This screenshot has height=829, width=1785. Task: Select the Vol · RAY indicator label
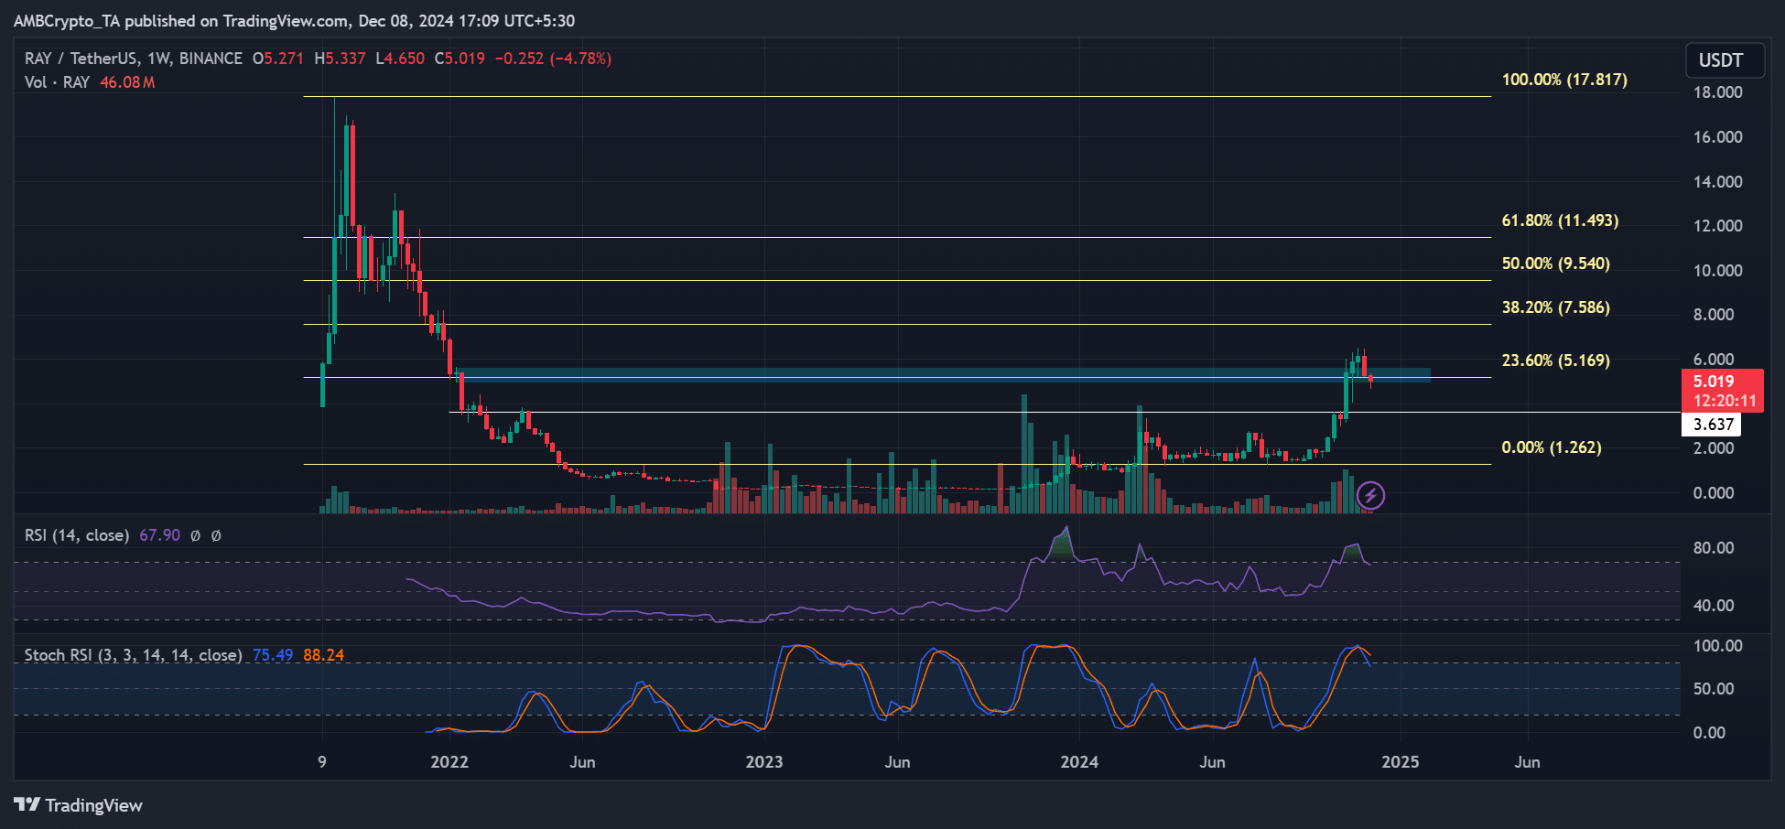tap(57, 82)
